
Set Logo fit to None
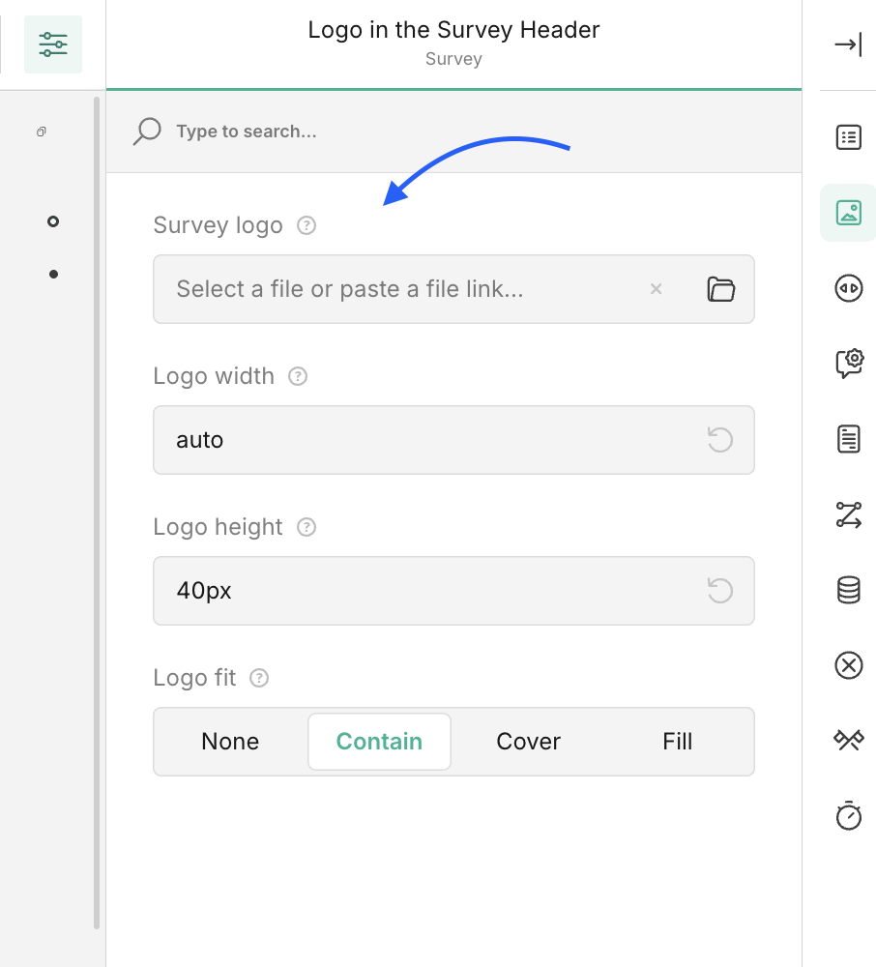pos(230,742)
